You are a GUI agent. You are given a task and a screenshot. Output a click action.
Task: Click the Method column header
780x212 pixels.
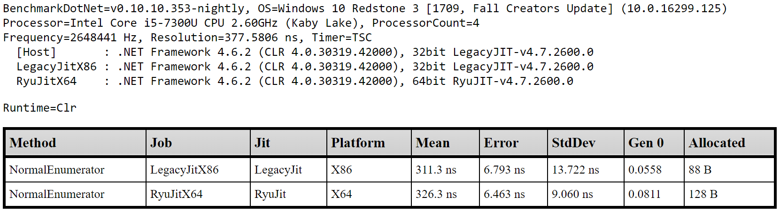(76, 143)
